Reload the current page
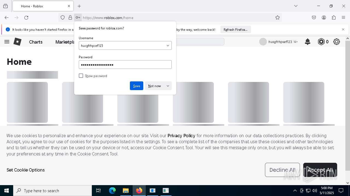Viewport: 350px width, 196px height. point(26,18)
